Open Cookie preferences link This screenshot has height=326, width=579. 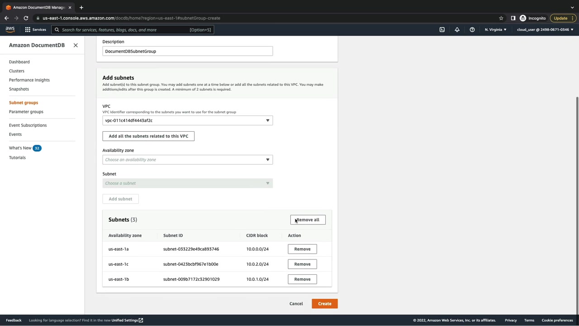pos(557,321)
